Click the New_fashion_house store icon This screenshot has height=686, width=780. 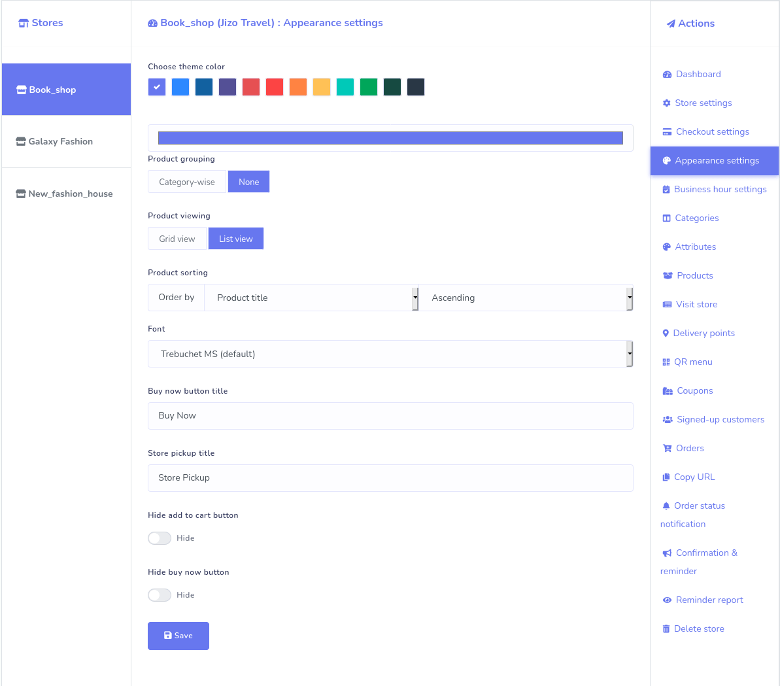point(21,194)
